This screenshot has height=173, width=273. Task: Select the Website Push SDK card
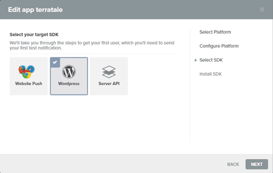click(x=29, y=76)
